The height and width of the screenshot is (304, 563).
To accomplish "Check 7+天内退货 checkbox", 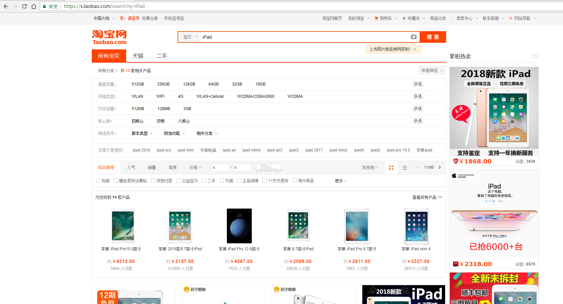I will click(265, 181).
